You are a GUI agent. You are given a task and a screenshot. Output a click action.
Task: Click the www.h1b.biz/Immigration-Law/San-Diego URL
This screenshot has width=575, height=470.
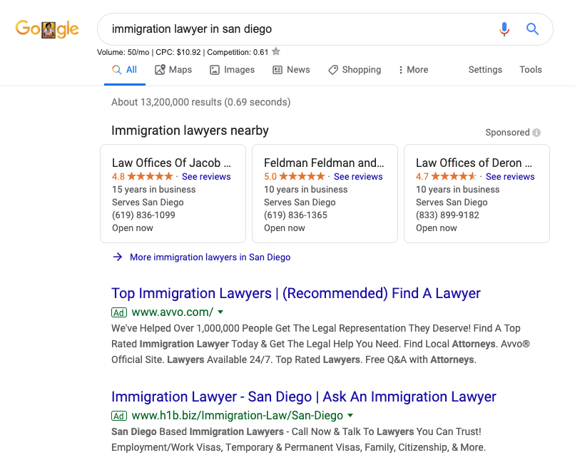(x=238, y=416)
